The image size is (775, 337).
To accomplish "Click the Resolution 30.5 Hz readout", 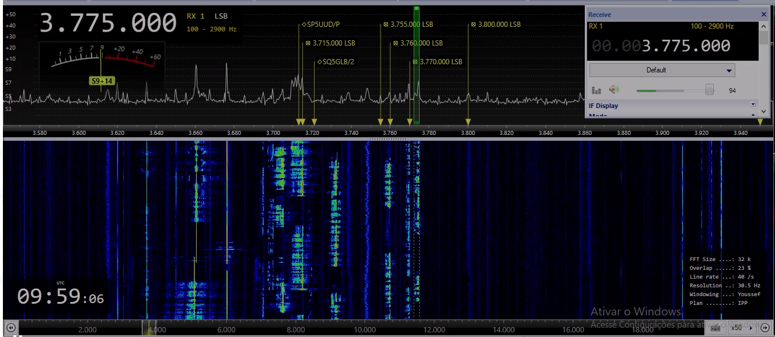I will (725, 286).
